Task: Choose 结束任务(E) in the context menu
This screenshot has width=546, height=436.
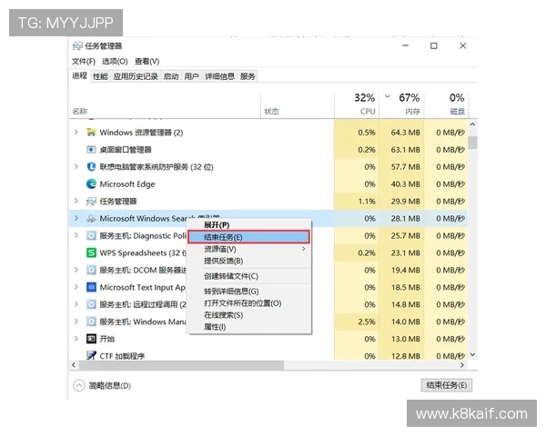Action: (248, 237)
